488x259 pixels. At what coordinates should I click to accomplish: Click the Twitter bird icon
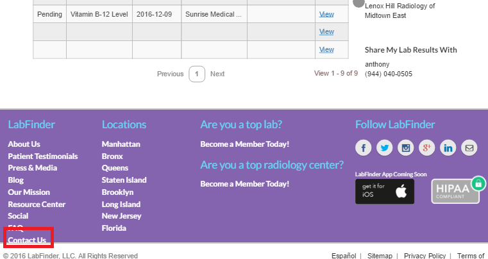point(385,148)
